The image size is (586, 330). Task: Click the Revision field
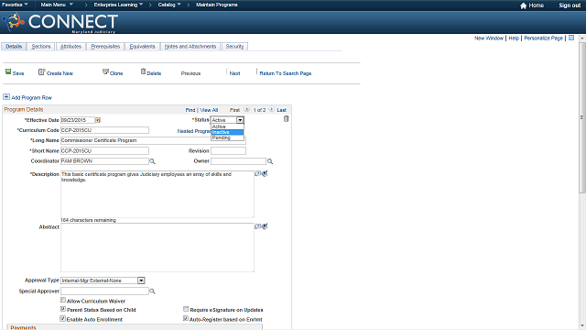(228, 150)
